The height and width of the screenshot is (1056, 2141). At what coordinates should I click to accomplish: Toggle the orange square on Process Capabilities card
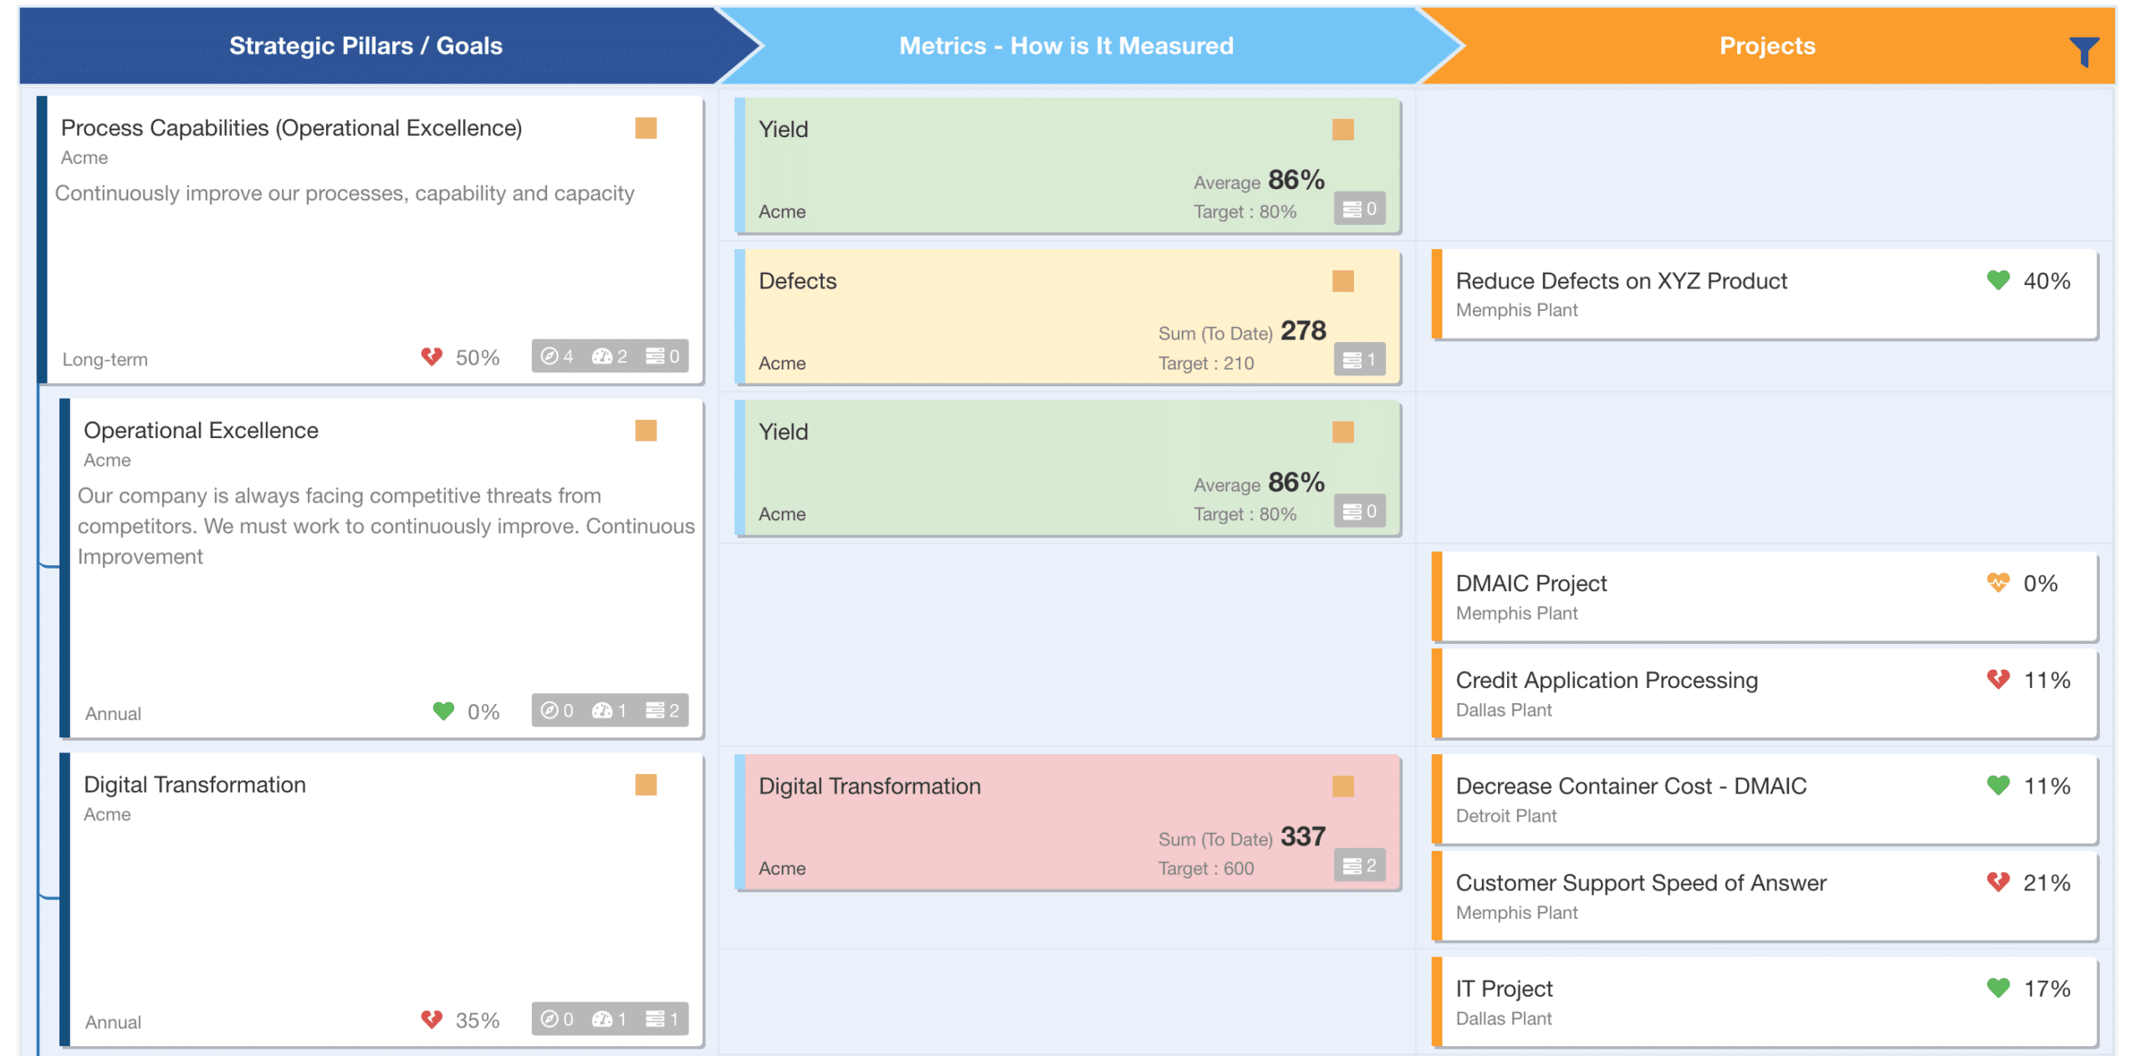(x=646, y=130)
